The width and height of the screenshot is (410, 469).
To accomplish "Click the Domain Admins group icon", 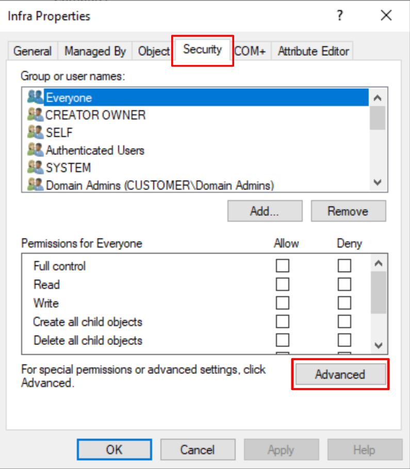I will (x=35, y=184).
